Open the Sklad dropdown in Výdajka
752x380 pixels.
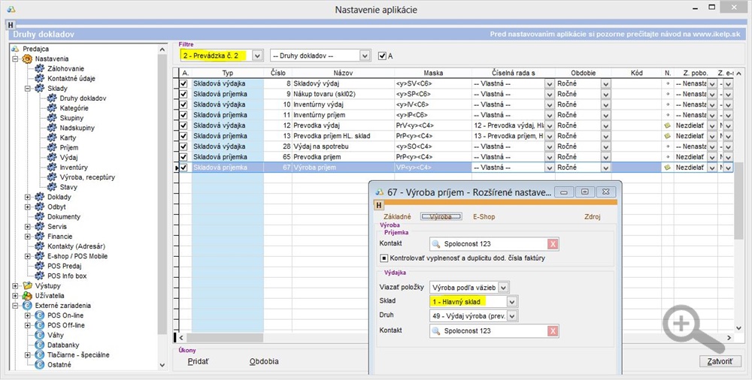click(512, 301)
